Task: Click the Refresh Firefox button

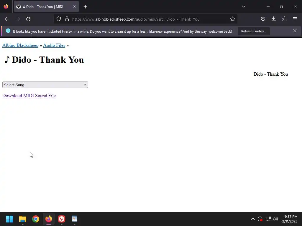Action: 254,31
